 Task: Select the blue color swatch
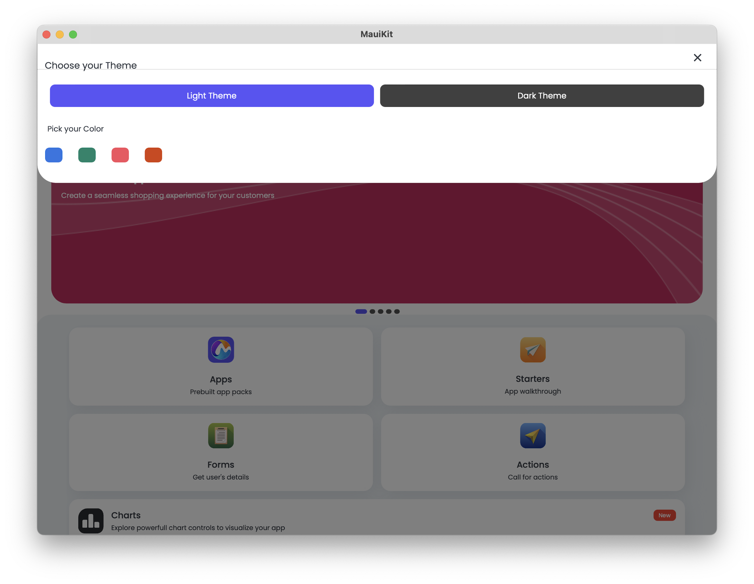click(54, 154)
